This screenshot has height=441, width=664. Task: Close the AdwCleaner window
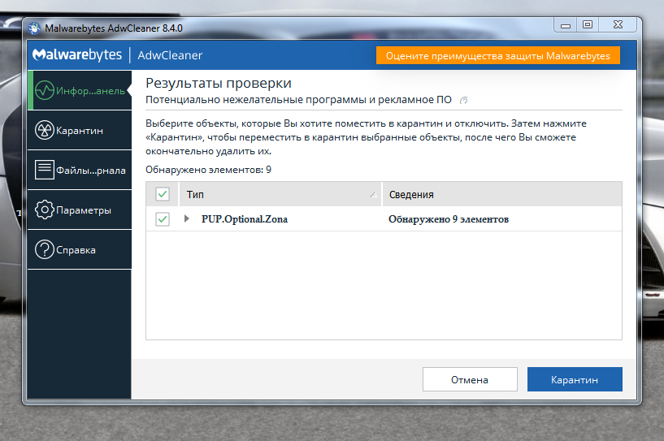[618, 25]
